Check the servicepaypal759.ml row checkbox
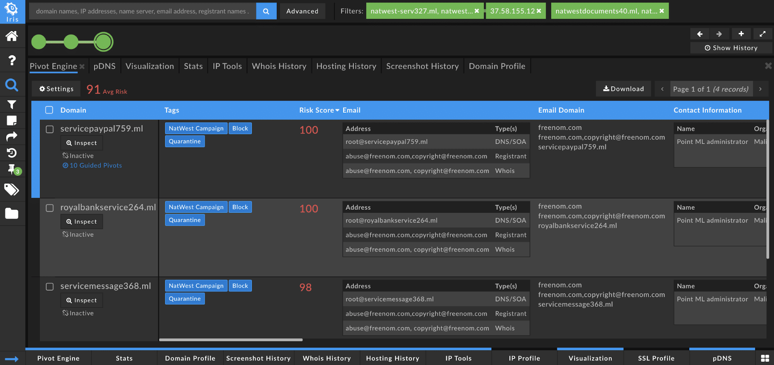Screen dimensions: 774x365 click(x=50, y=129)
